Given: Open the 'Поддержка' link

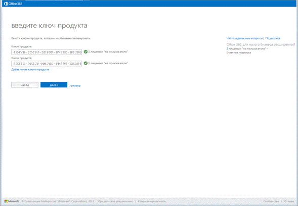Looking at the screenshot, I should [273, 38].
